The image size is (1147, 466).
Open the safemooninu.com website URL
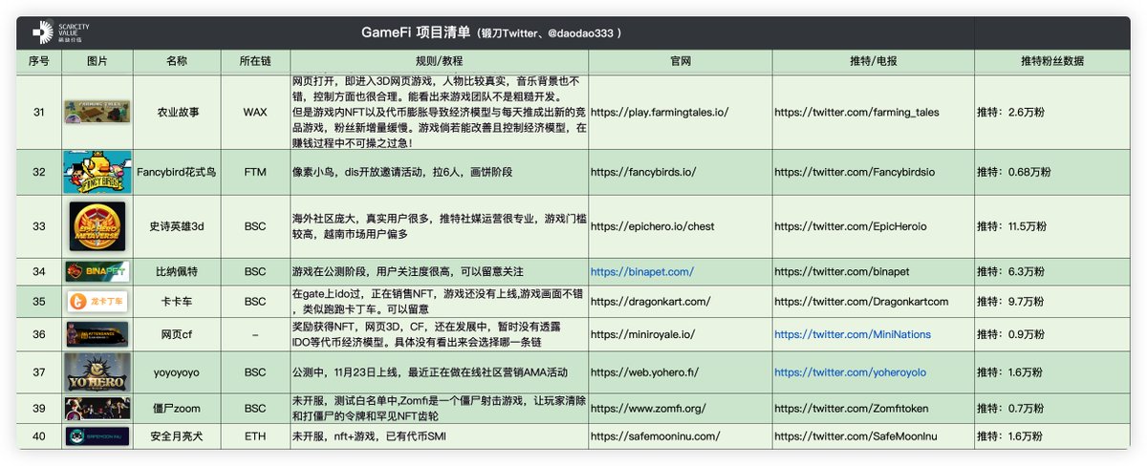(x=655, y=436)
